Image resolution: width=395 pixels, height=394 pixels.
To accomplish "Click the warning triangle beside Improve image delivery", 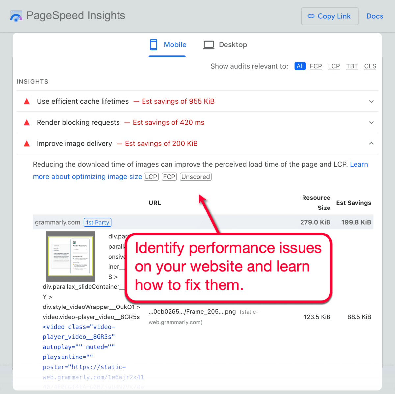I will [x=26, y=143].
